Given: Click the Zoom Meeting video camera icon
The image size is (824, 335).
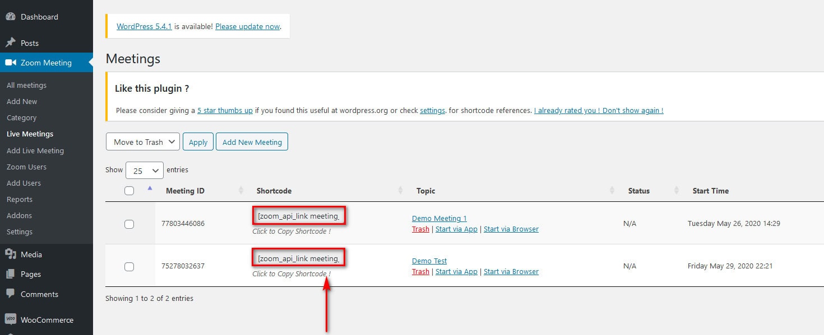Looking at the screenshot, I should 11,62.
